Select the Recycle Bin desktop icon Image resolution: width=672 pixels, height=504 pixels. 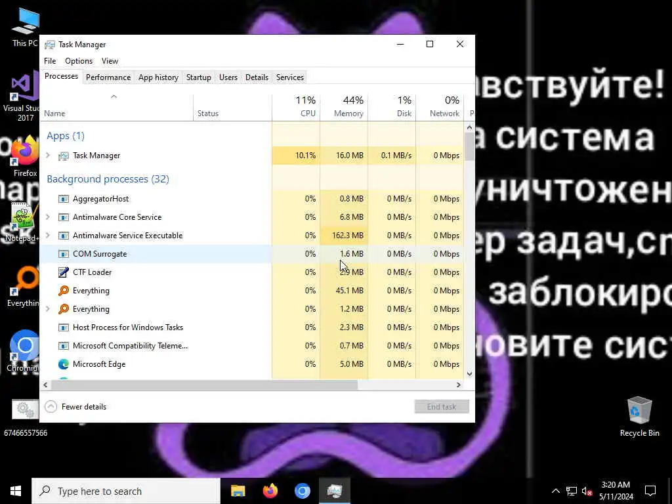639,417
